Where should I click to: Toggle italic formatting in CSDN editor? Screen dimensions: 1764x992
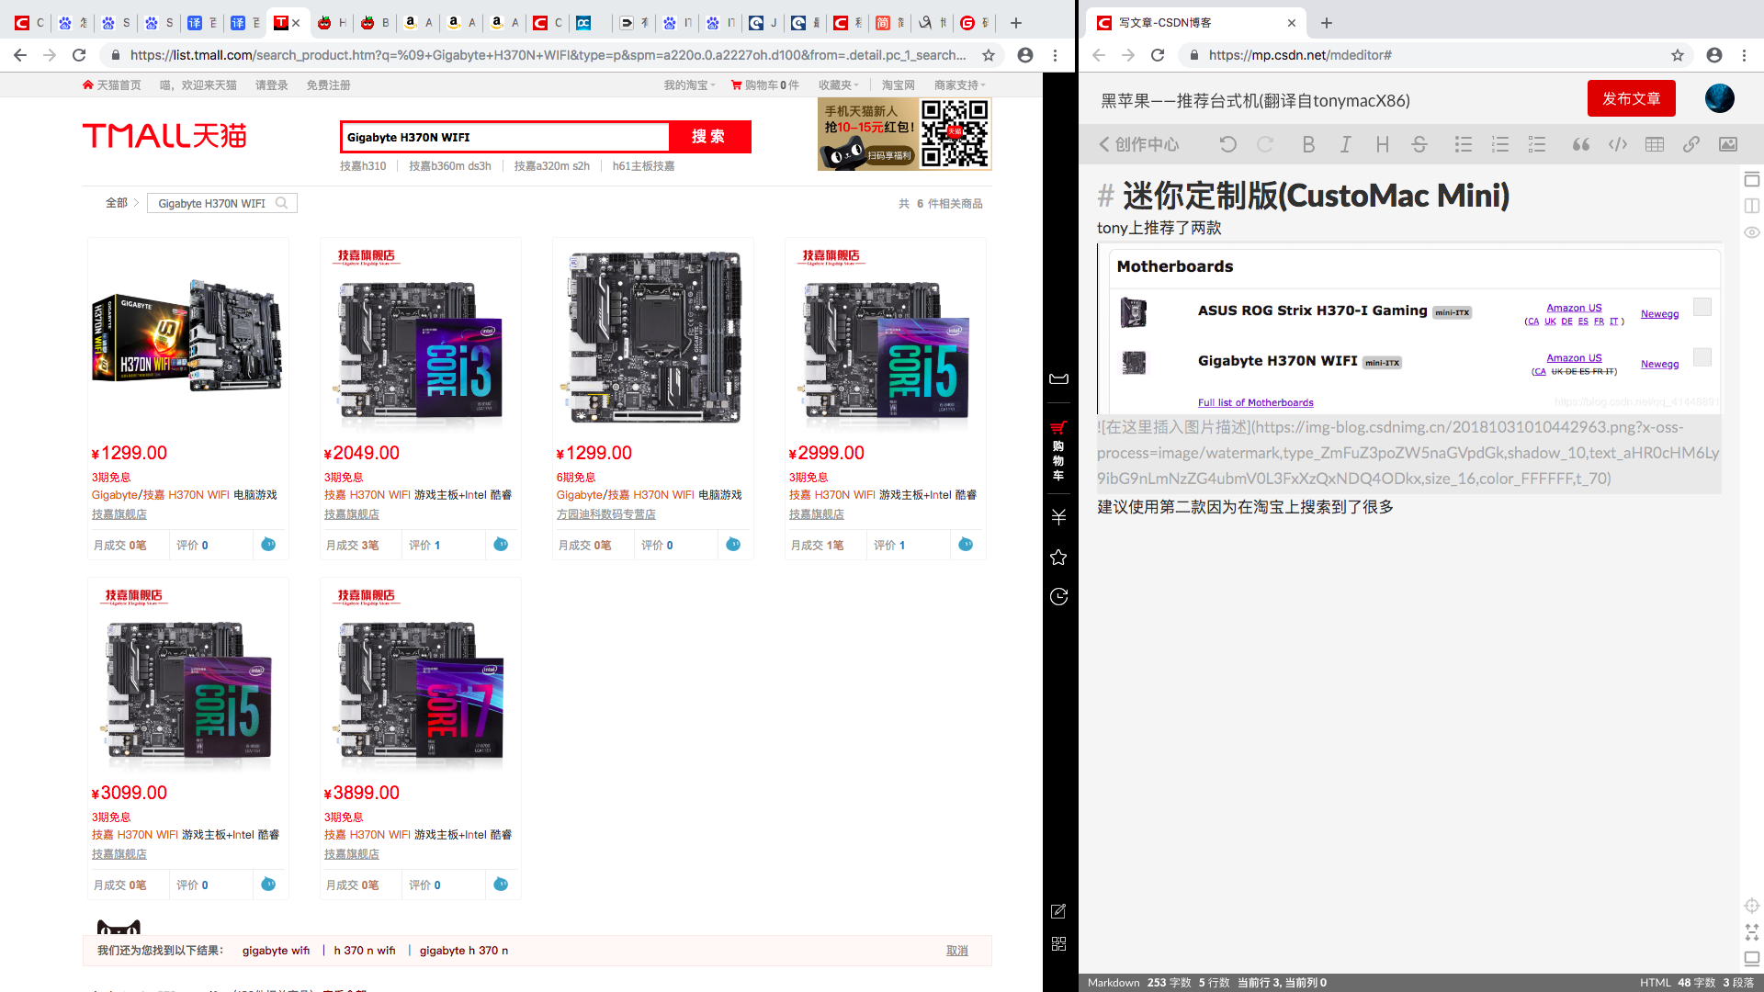point(1345,144)
